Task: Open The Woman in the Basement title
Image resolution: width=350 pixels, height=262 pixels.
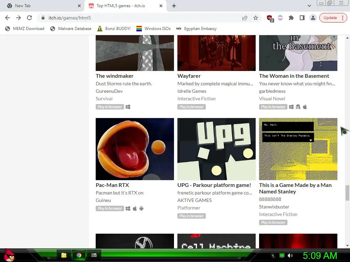Action: pos(294,76)
